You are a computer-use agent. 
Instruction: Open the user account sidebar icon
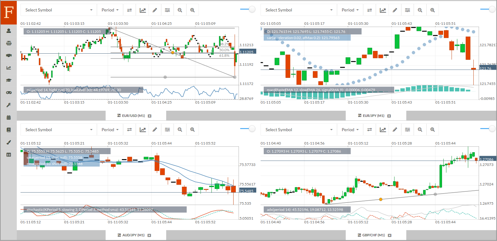tap(9, 31)
